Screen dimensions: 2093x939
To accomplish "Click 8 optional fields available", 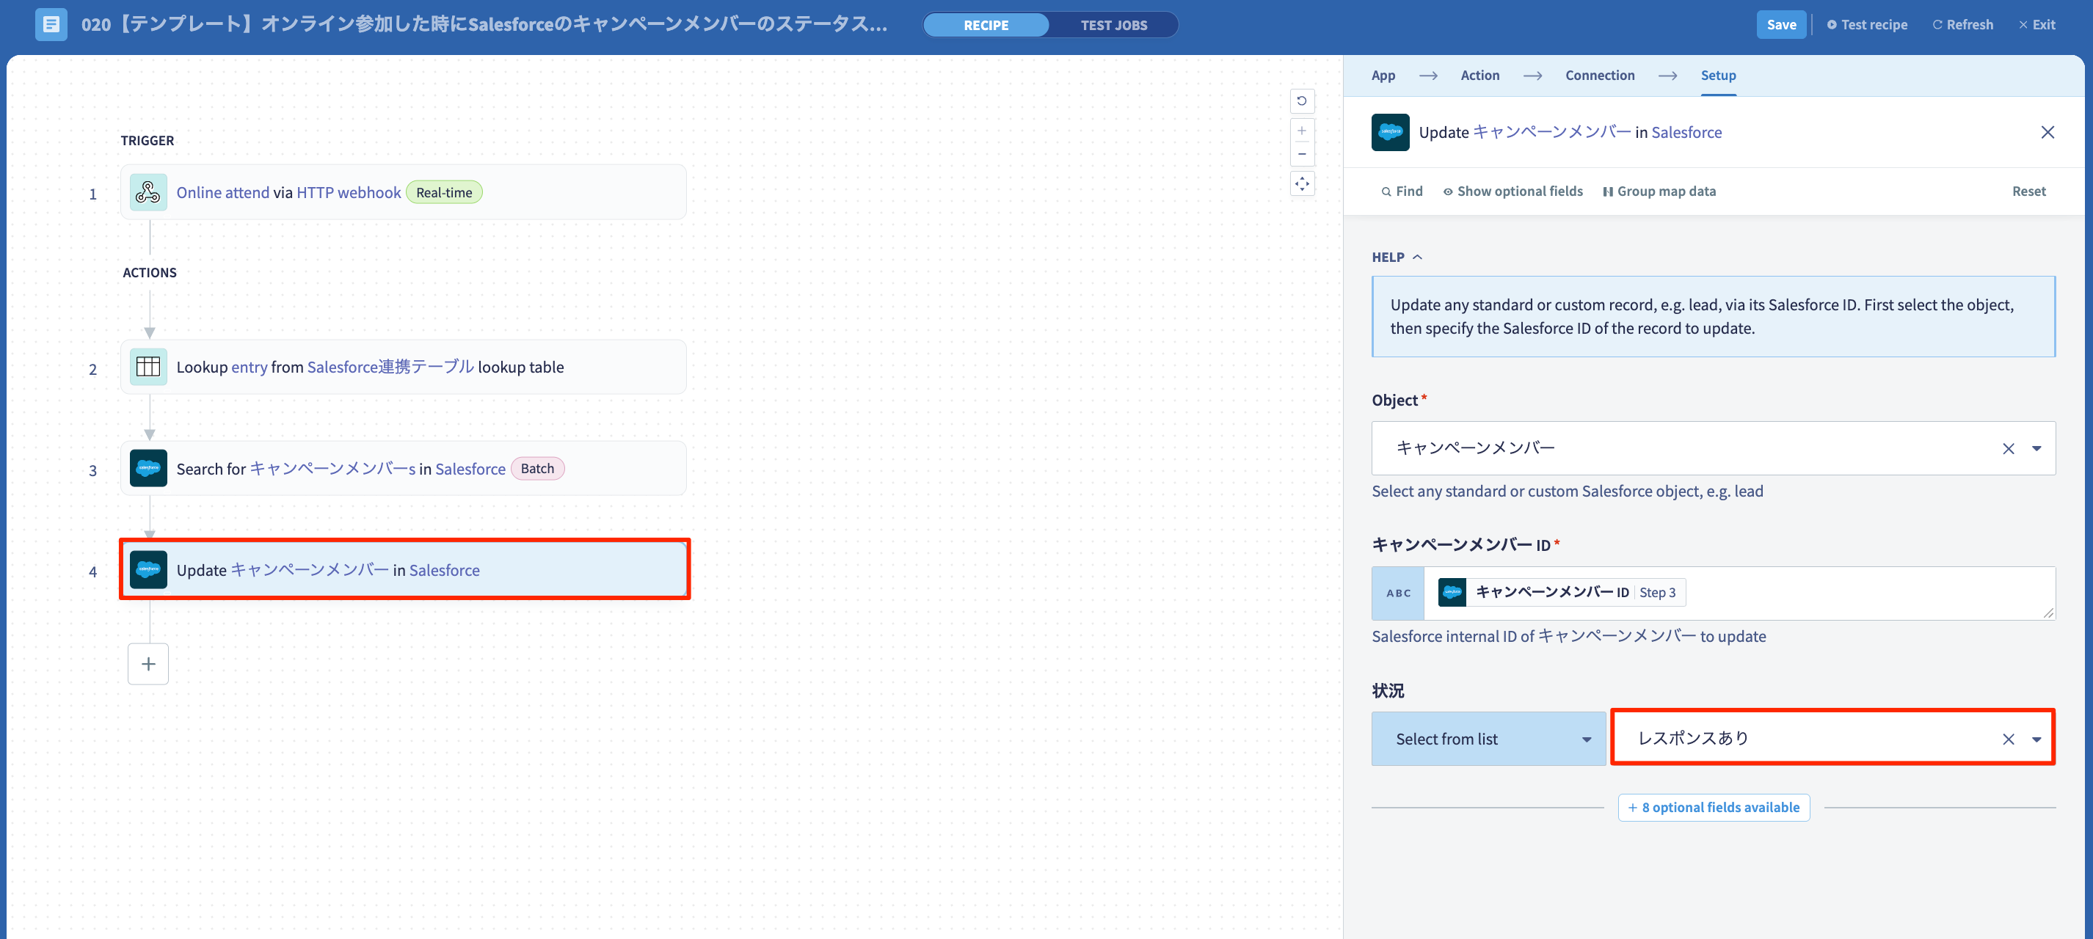I will point(1714,808).
